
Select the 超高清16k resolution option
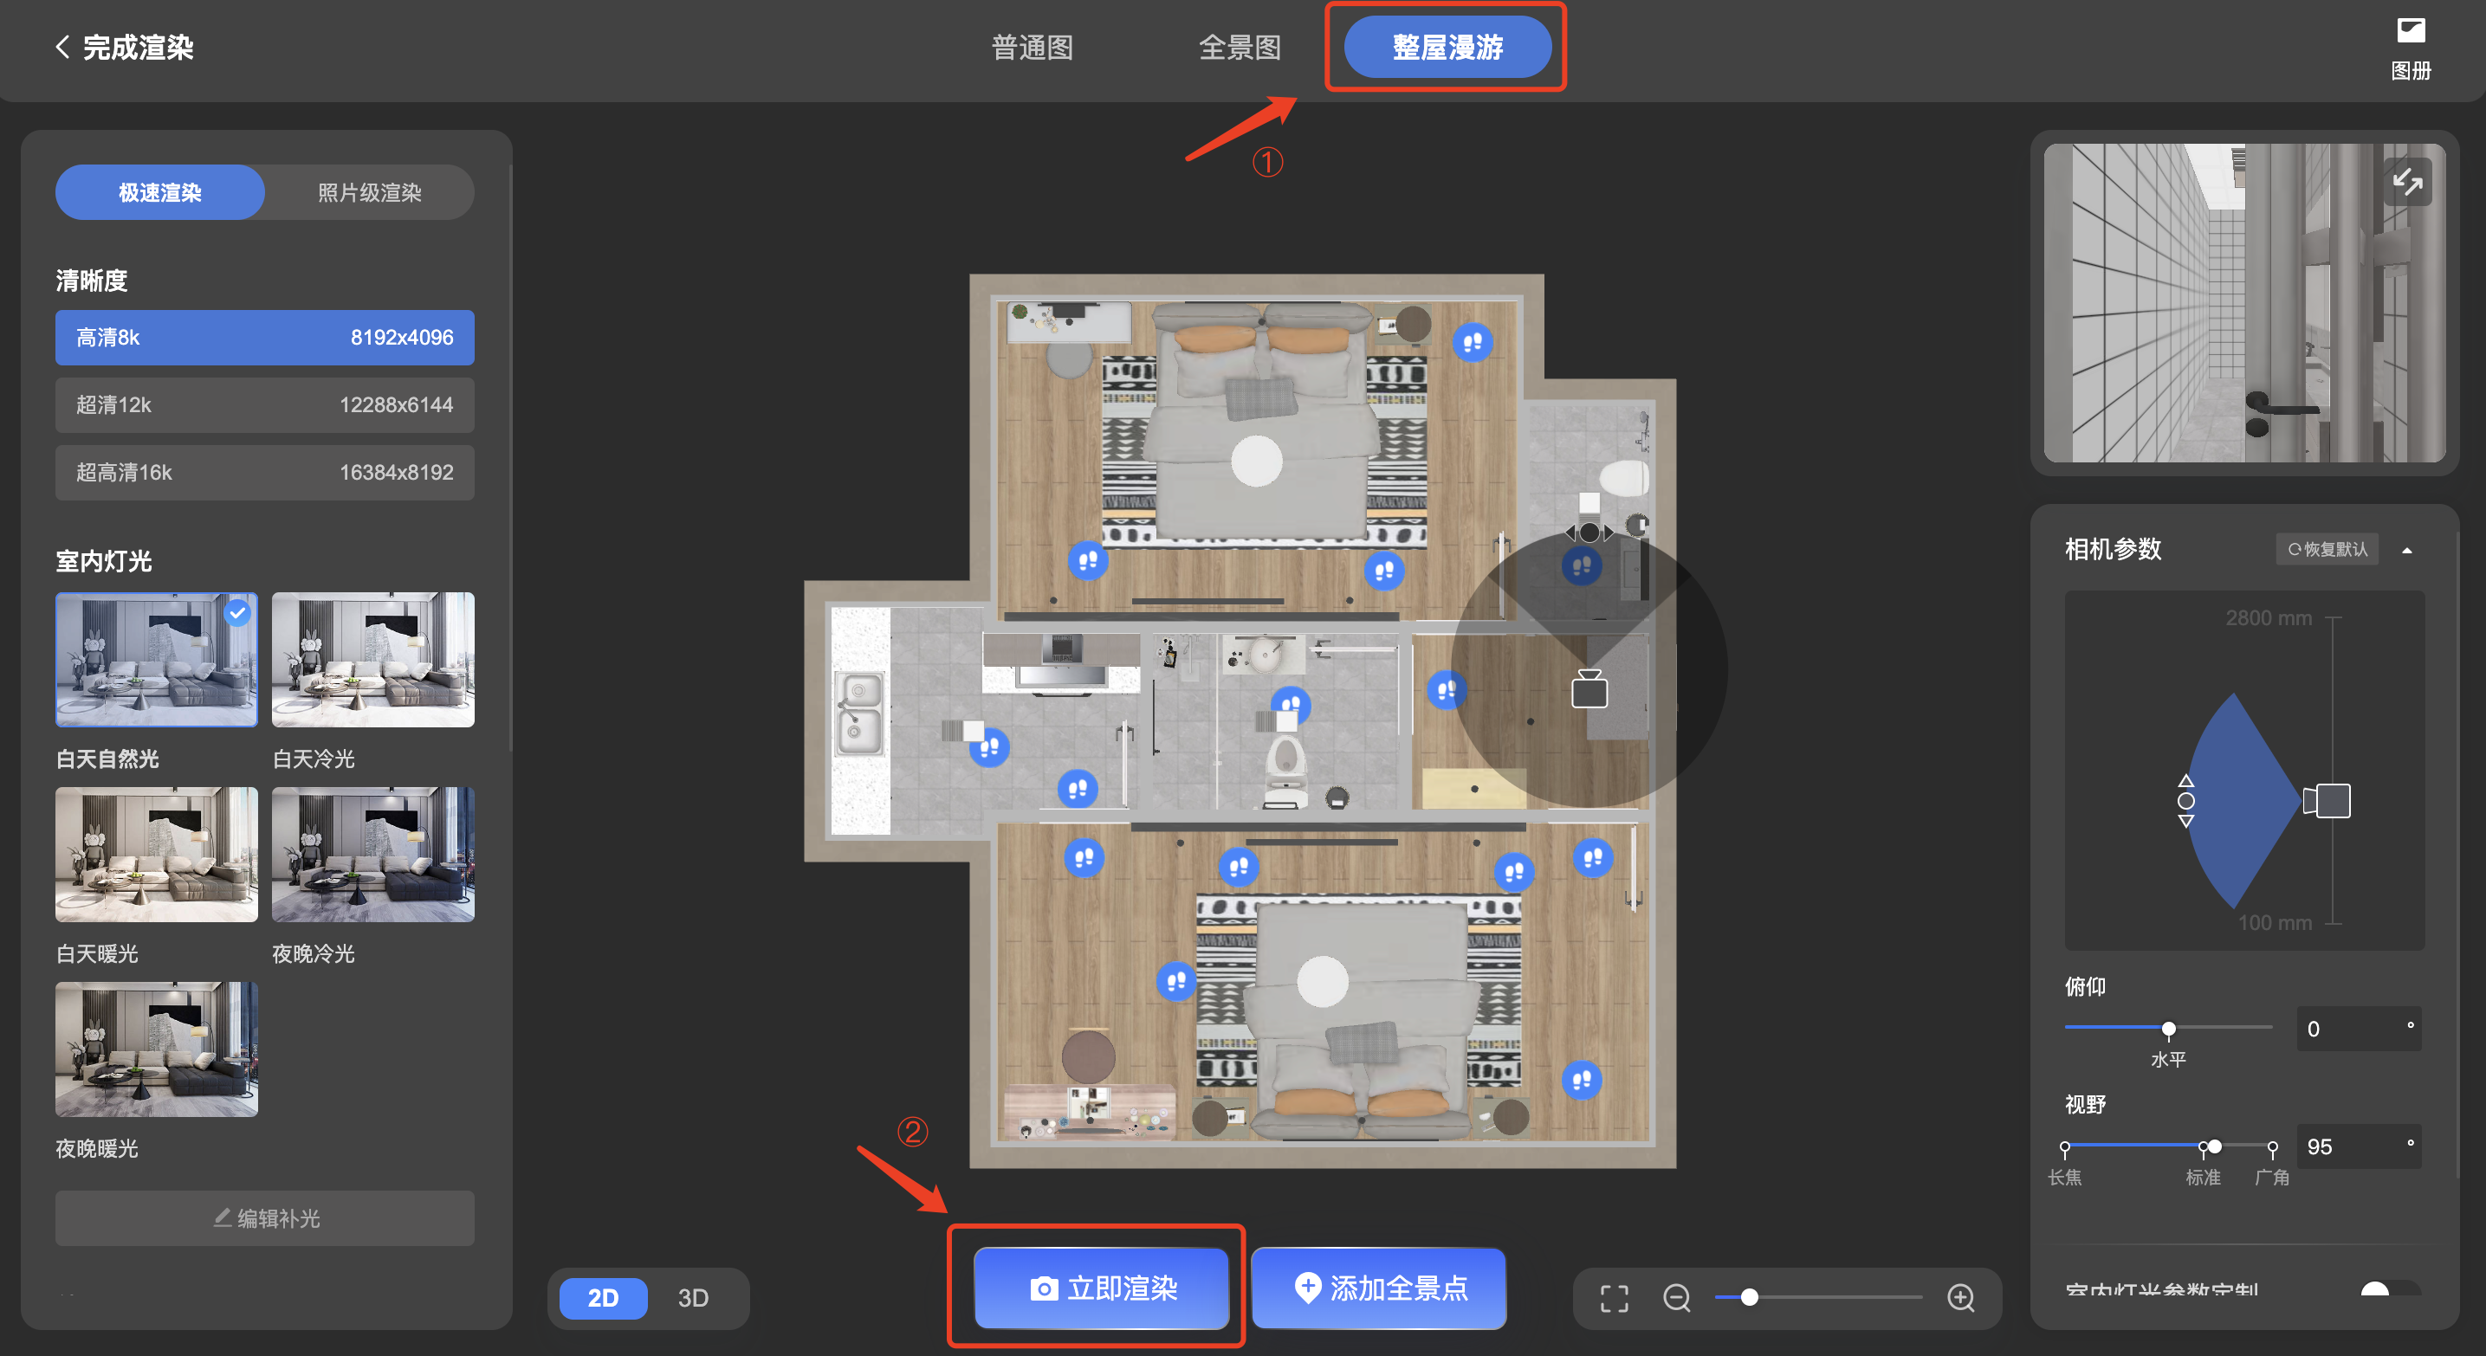pyautogui.click(x=264, y=473)
